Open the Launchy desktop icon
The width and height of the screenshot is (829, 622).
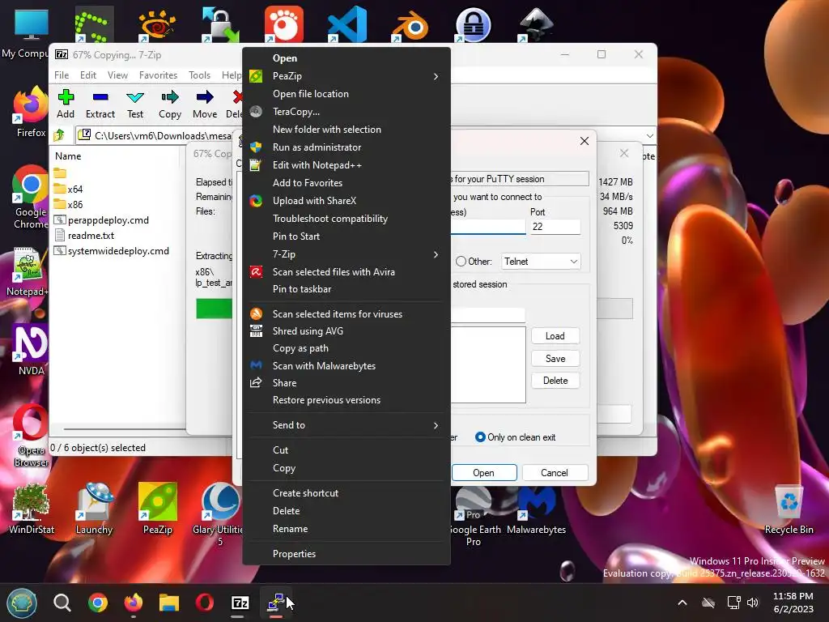point(94,509)
